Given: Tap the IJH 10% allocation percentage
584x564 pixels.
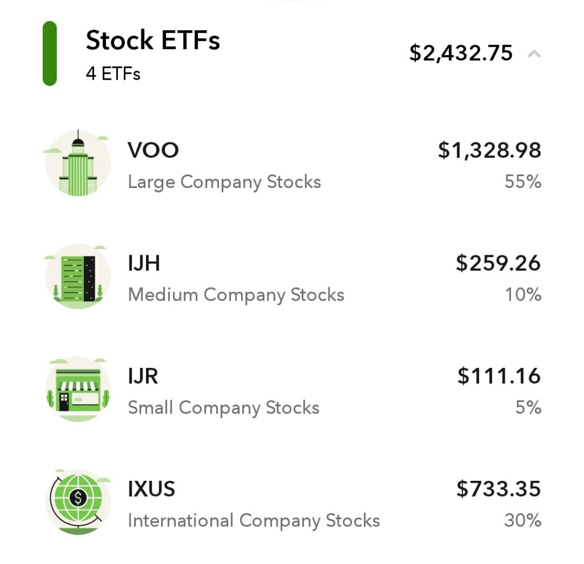Looking at the screenshot, I should pos(523,295).
